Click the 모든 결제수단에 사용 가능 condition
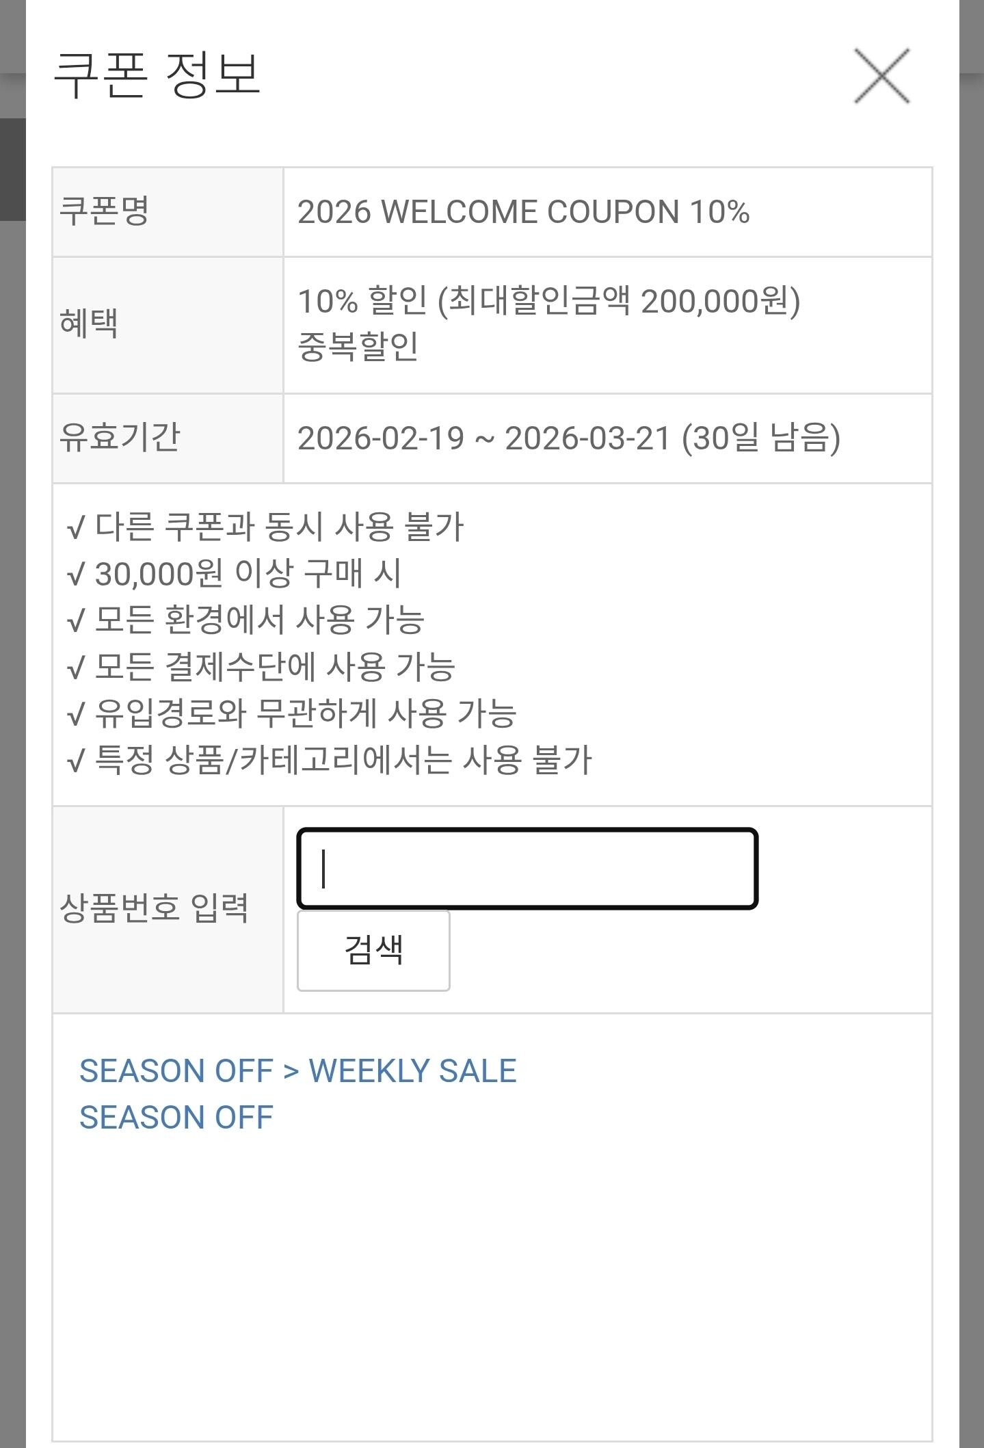Screen dimensions: 984x1448 click(x=274, y=667)
